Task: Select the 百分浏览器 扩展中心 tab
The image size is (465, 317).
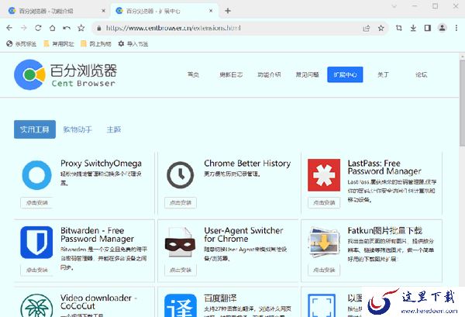Action: coord(164,11)
